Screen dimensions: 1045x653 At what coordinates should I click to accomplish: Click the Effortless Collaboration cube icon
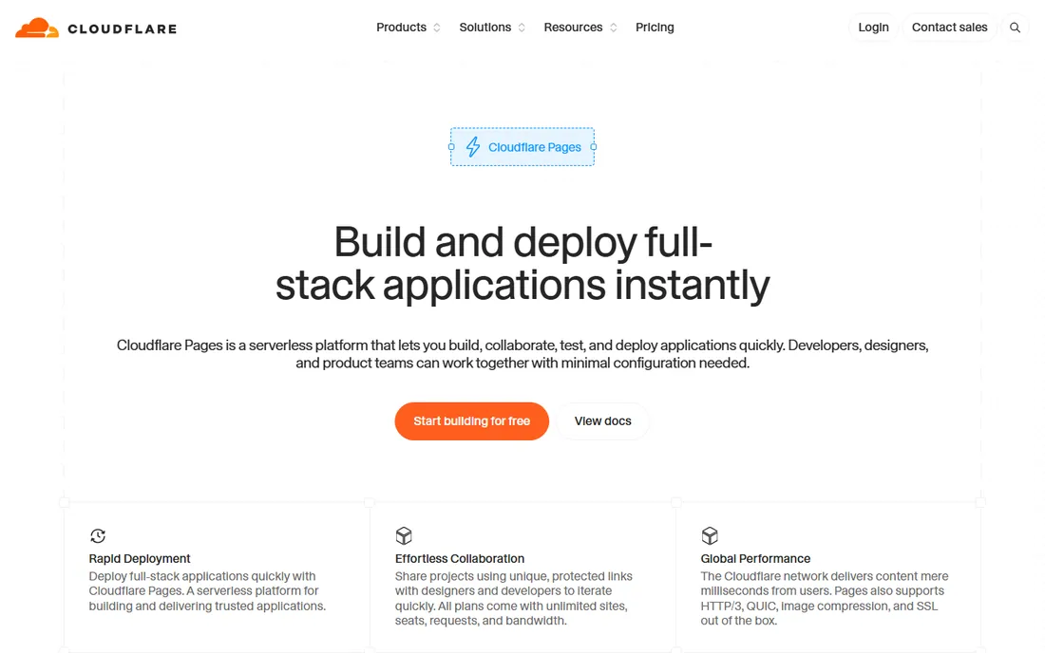[x=404, y=536]
